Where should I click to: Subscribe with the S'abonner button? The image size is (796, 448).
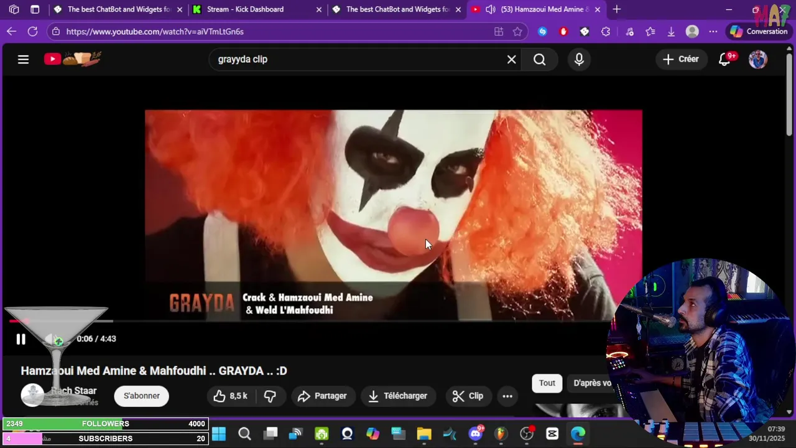[x=141, y=396]
